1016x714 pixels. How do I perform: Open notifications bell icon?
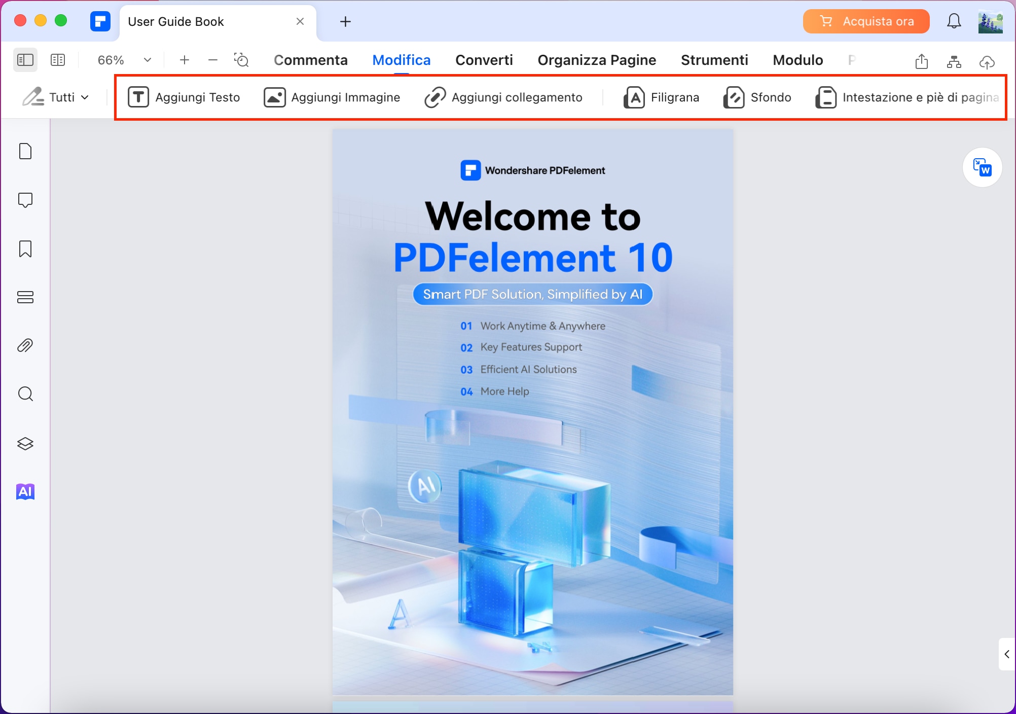coord(954,21)
